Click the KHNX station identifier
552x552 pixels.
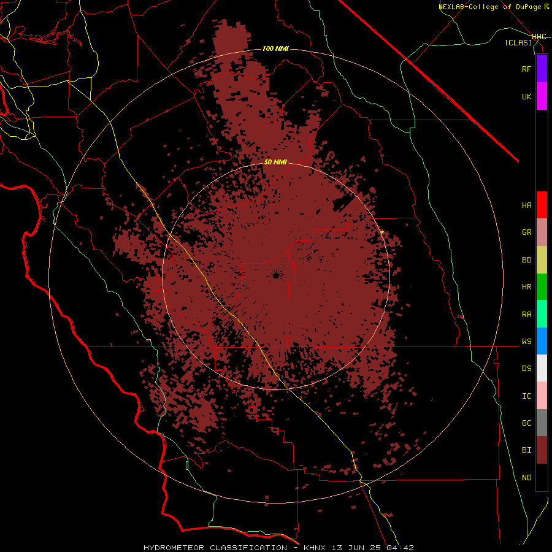click(315, 548)
